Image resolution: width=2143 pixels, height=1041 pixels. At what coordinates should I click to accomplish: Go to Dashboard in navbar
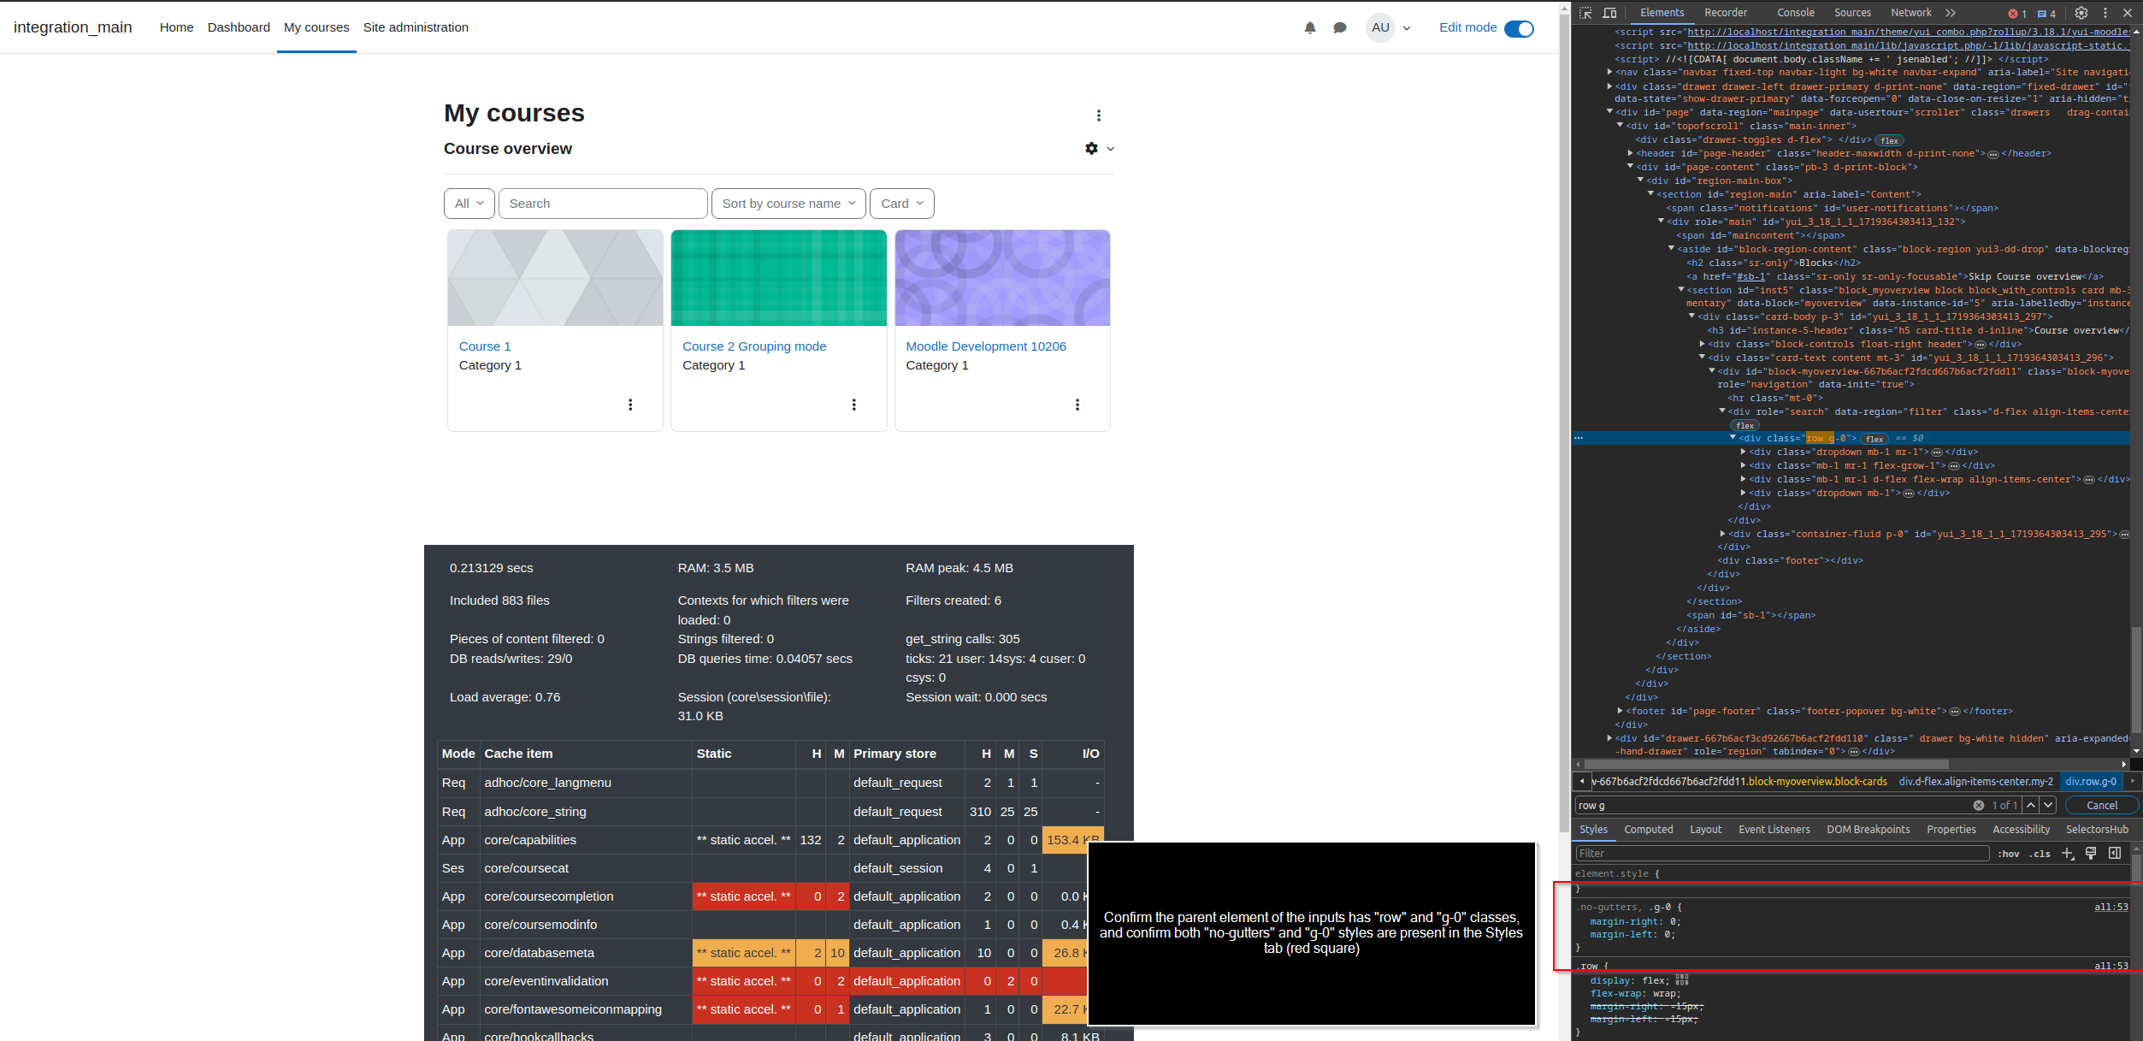(239, 27)
